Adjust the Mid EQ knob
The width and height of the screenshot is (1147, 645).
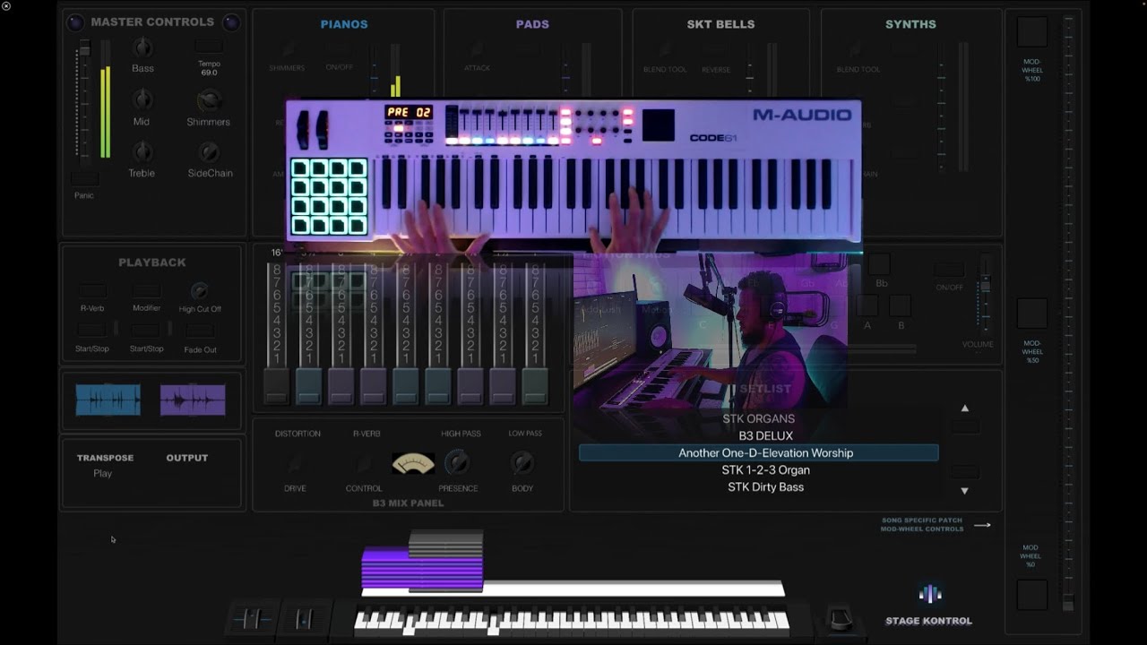click(x=142, y=99)
